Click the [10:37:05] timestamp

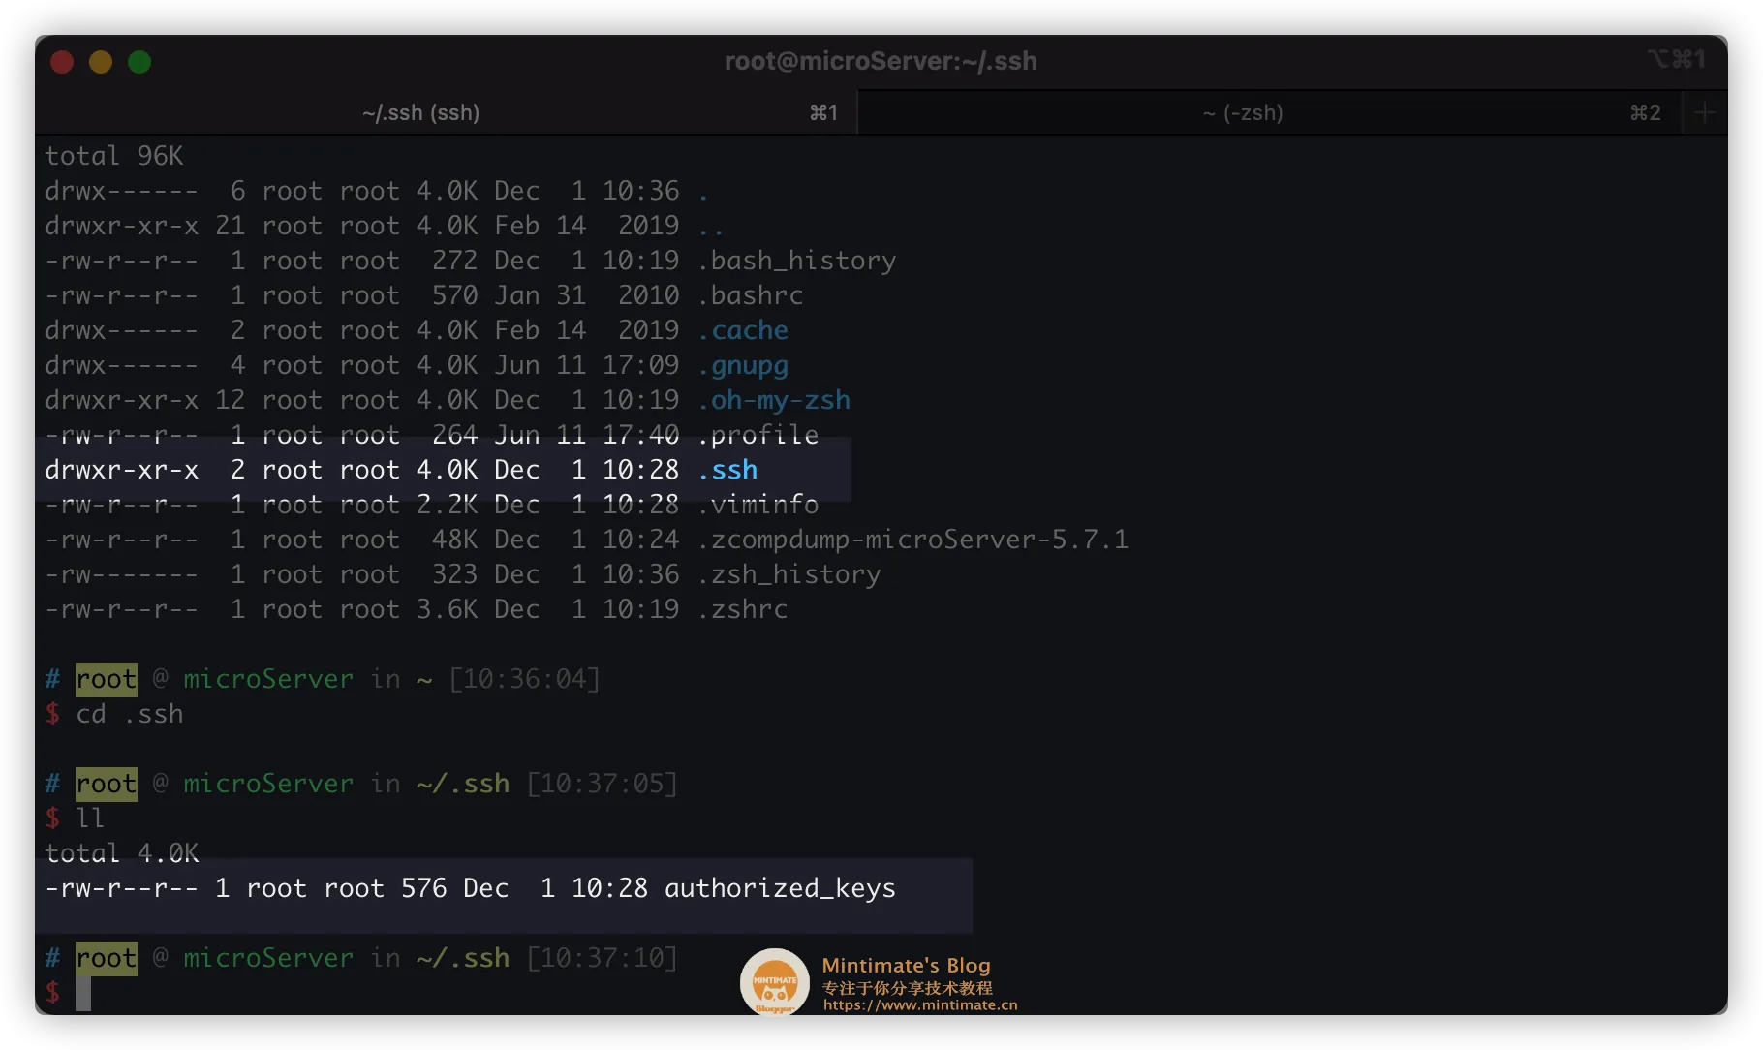click(602, 784)
